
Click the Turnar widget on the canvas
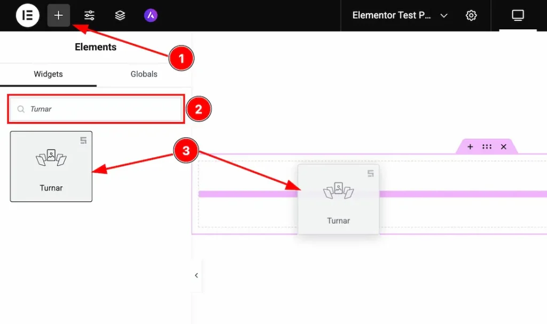pos(339,199)
